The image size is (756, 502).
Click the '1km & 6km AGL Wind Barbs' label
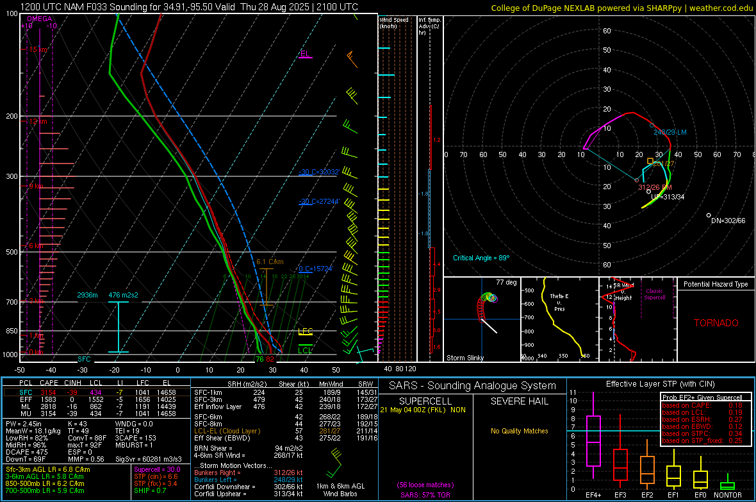(340, 490)
